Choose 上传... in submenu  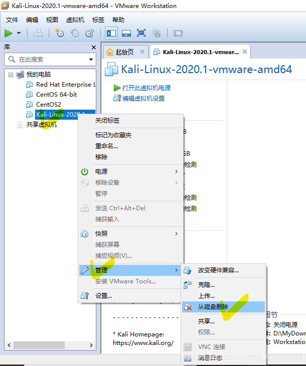point(206,296)
